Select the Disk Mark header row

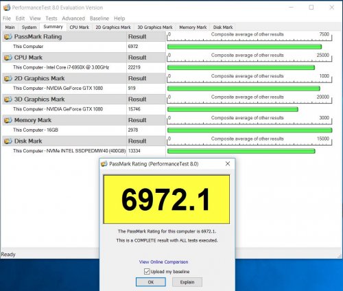coord(84,141)
